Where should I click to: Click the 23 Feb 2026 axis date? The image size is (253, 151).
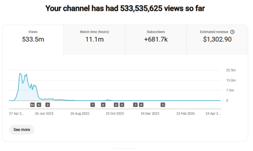pos(186,114)
